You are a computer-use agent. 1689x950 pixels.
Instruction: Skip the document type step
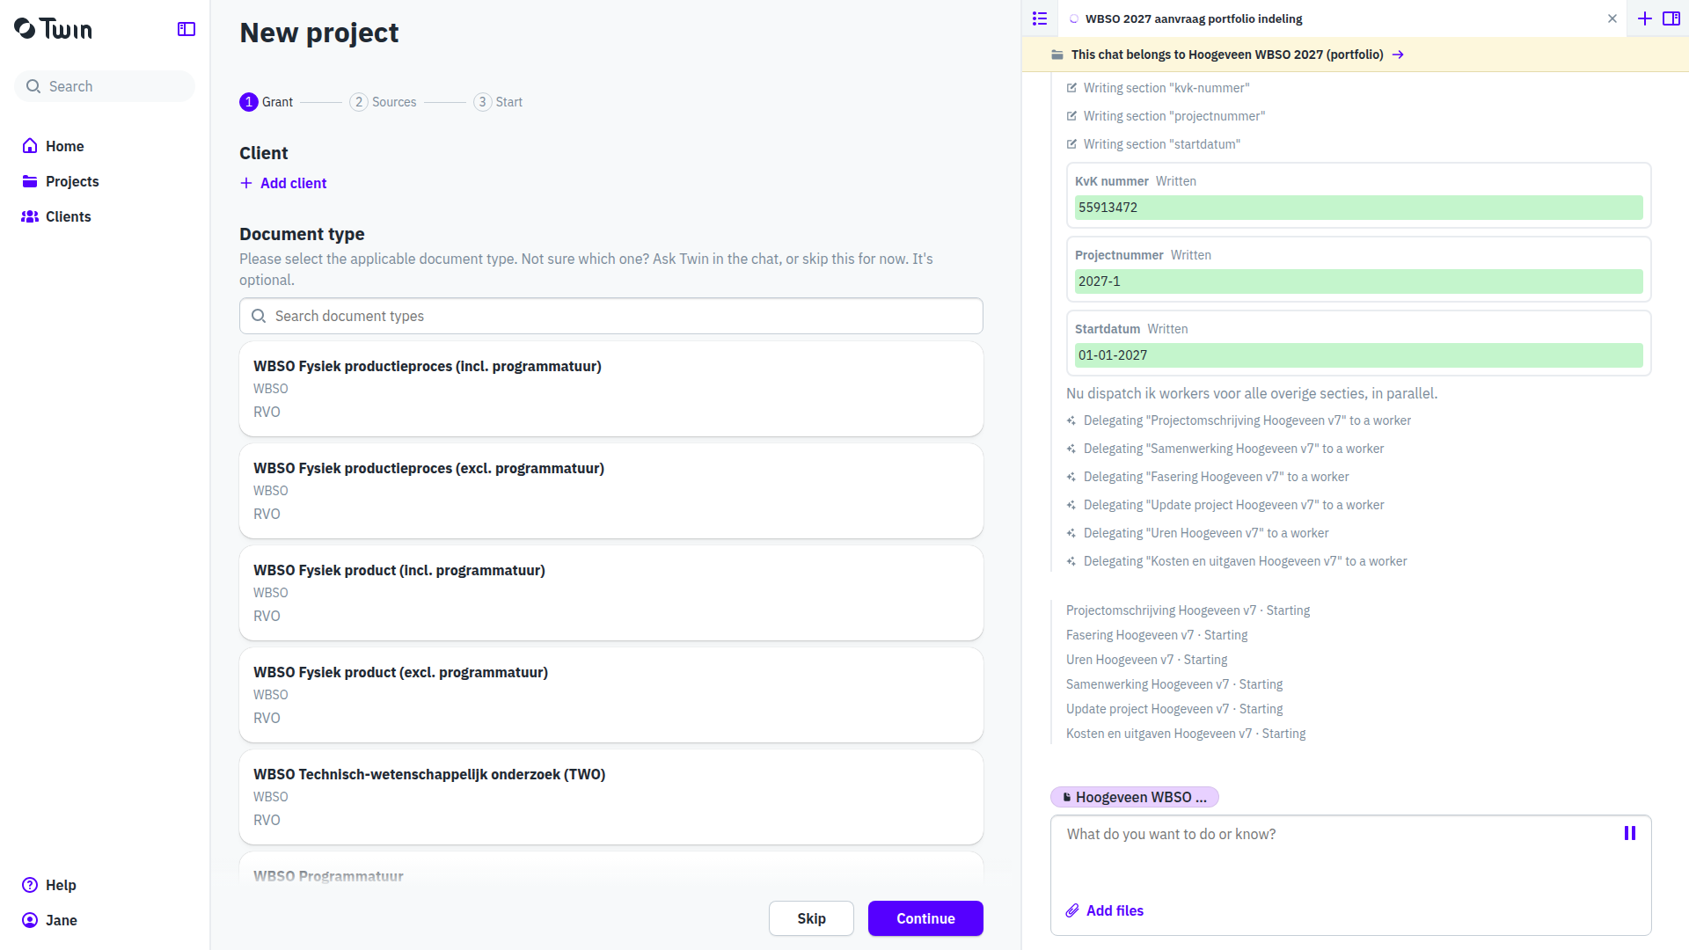coord(811,918)
